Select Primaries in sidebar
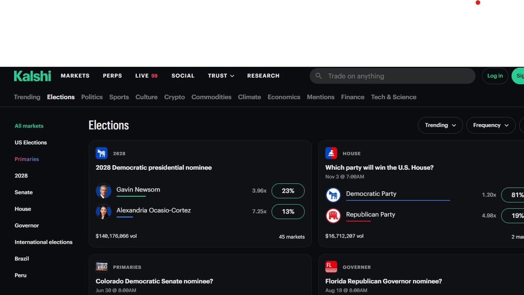This screenshot has height=295, width=524. coord(27,159)
